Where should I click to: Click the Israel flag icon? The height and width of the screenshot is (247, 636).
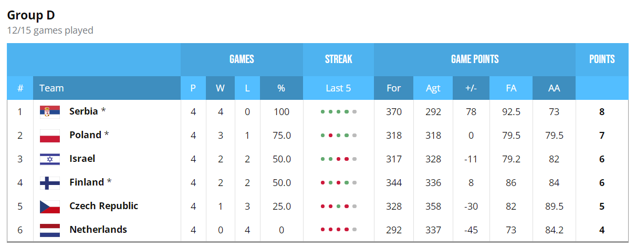point(50,159)
